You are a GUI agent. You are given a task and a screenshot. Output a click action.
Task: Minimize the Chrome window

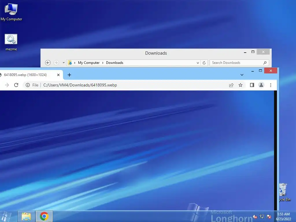tap(253, 71)
